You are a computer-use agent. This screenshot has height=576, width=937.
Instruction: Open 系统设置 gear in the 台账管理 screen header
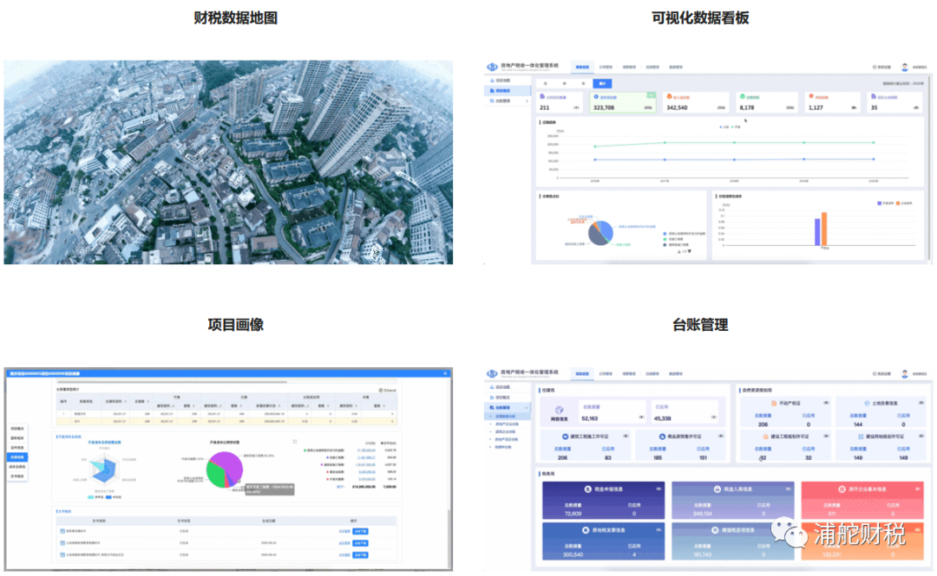(x=875, y=374)
